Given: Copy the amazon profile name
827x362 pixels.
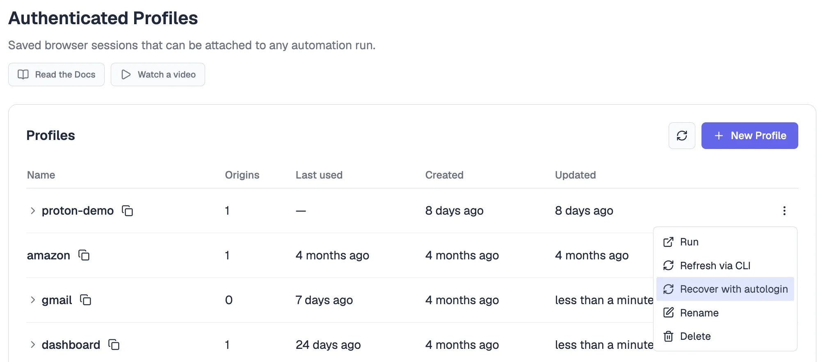Looking at the screenshot, I should point(84,255).
